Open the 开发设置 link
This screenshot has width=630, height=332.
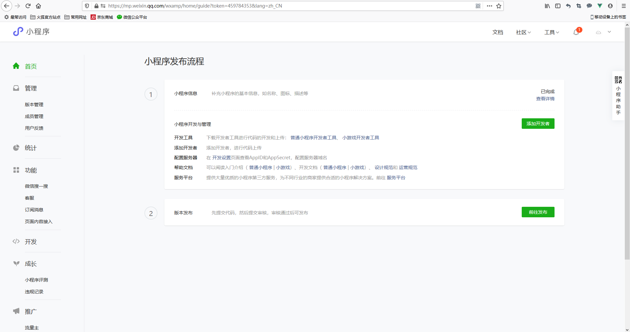click(221, 158)
